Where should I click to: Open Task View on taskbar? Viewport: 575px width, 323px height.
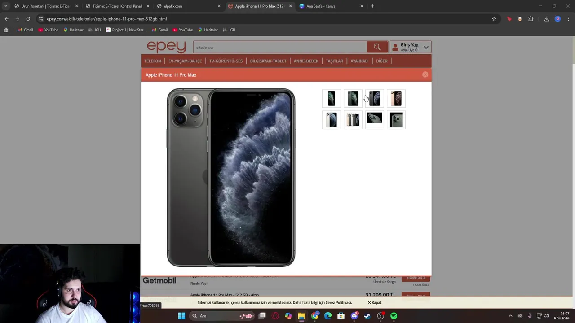(x=262, y=316)
